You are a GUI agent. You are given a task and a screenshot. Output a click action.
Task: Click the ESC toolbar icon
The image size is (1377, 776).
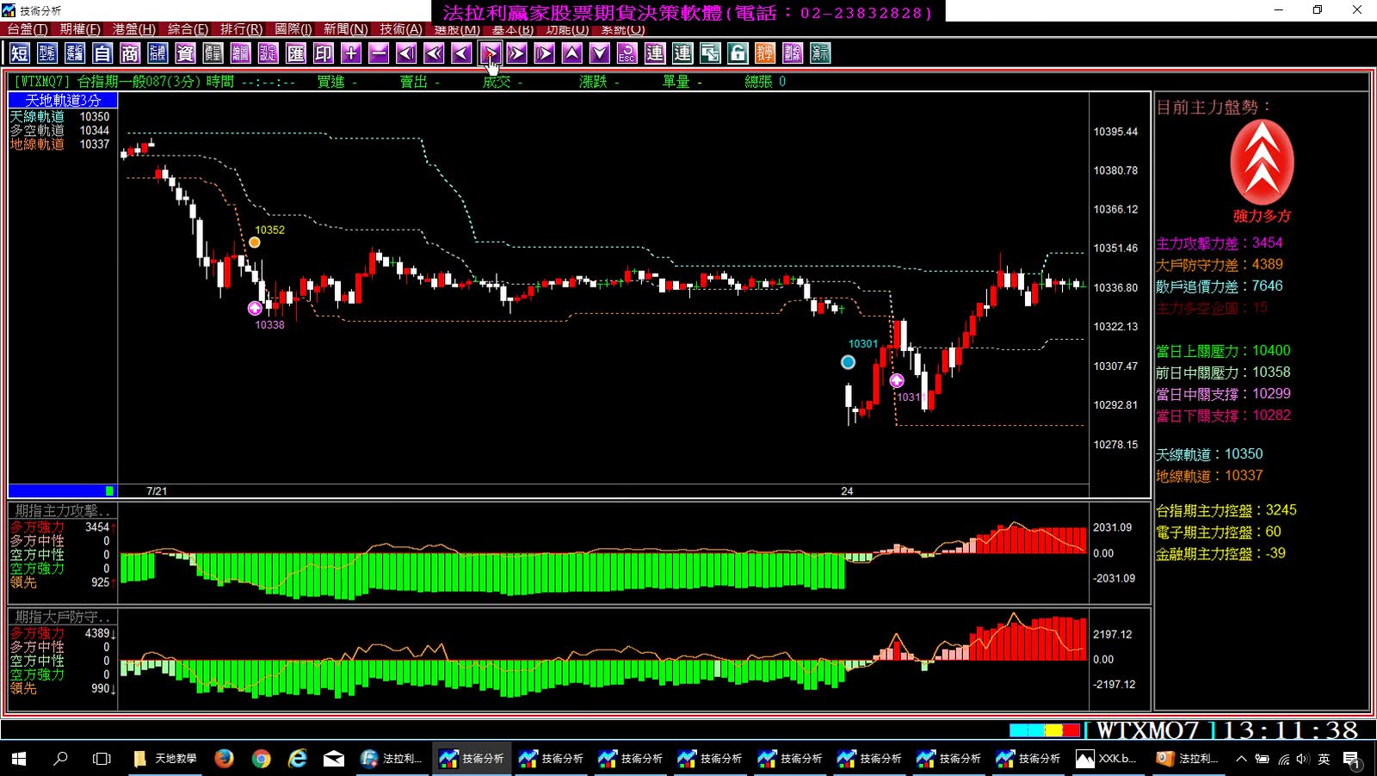627,53
